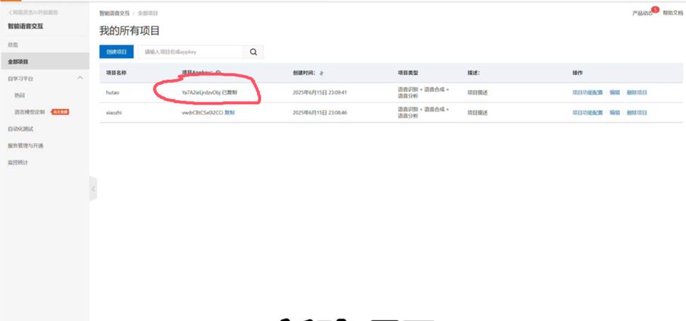
Task: Open 项目功能配置 for project hutao
Action: (588, 93)
